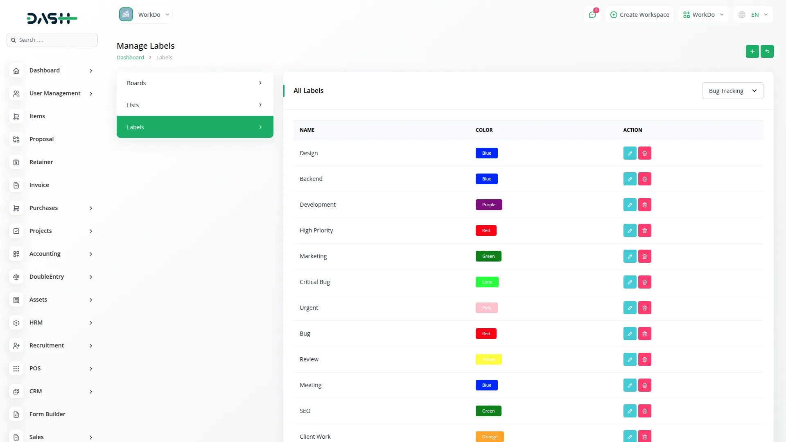The height and width of the screenshot is (442, 786).
Task: Delete the Bug label
Action: click(x=644, y=333)
